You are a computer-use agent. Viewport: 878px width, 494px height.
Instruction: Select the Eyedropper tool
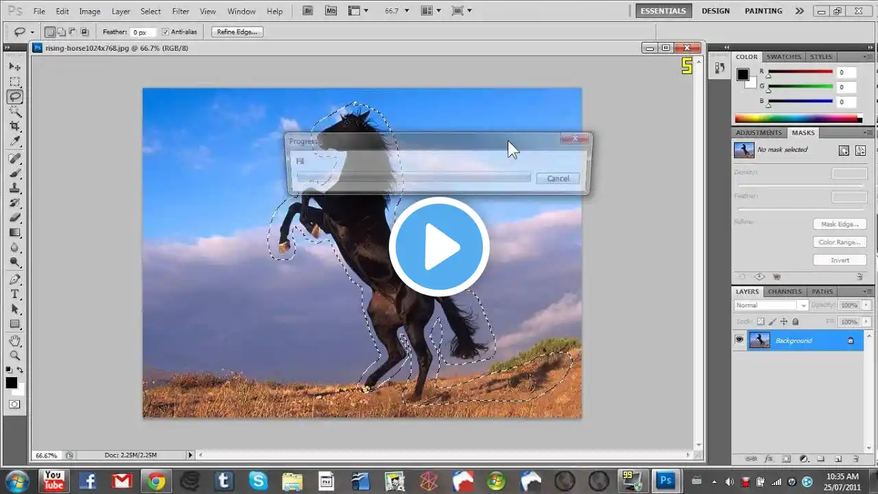(x=15, y=142)
